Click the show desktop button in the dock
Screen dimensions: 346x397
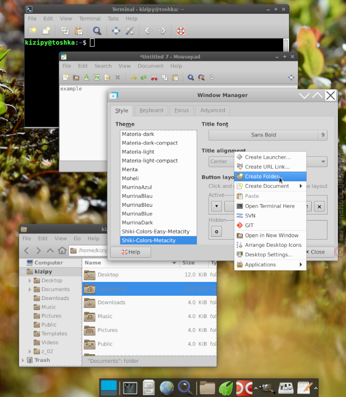pyautogui.click(x=109, y=387)
